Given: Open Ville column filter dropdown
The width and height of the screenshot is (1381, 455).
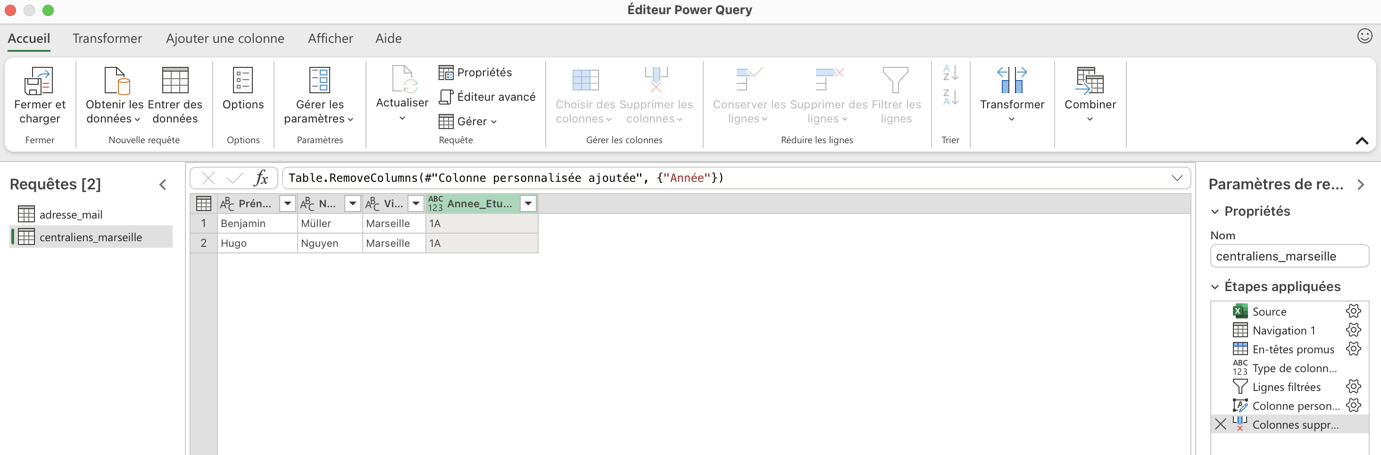Looking at the screenshot, I should (x=416, y=203).
